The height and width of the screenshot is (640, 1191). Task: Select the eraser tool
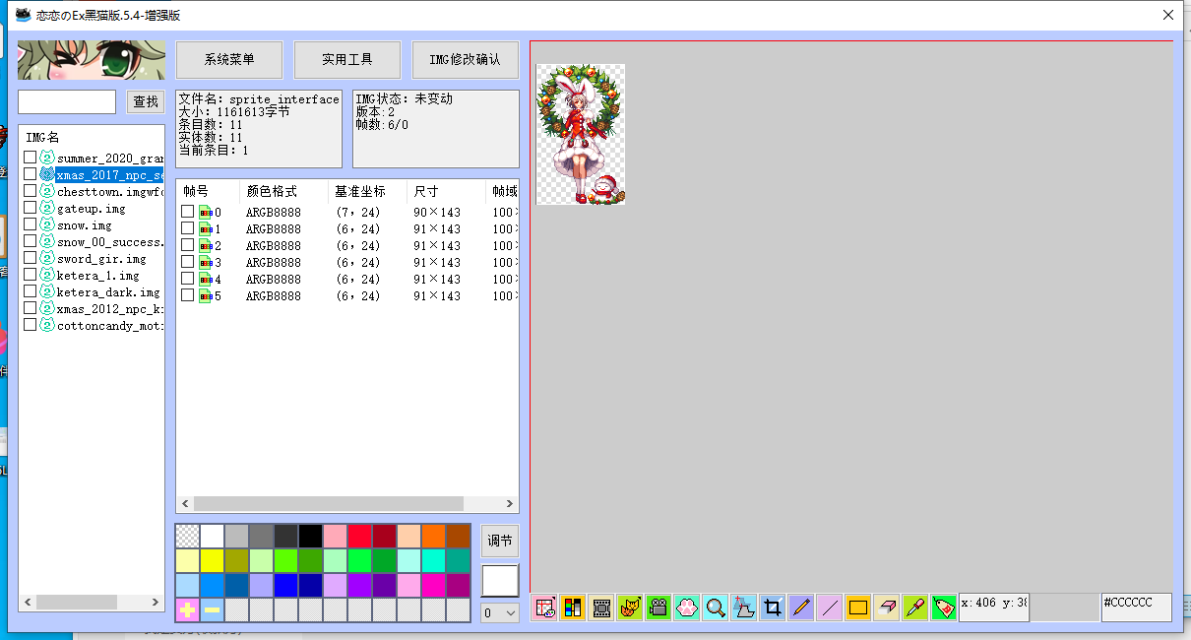point(887,608)
